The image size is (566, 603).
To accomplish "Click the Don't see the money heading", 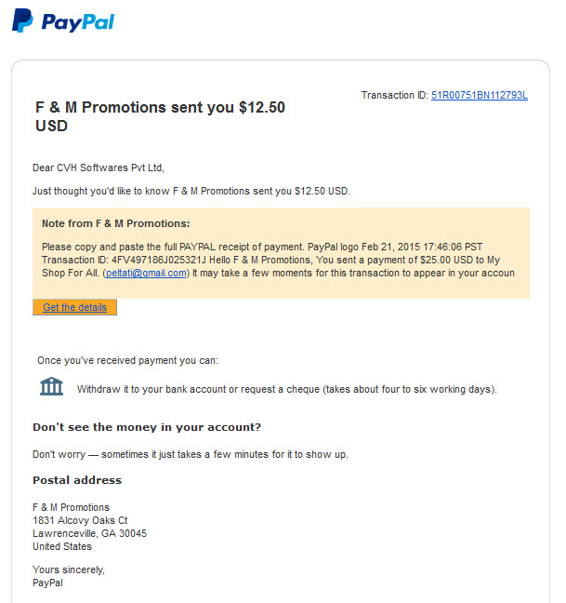I will click(147, 427).
